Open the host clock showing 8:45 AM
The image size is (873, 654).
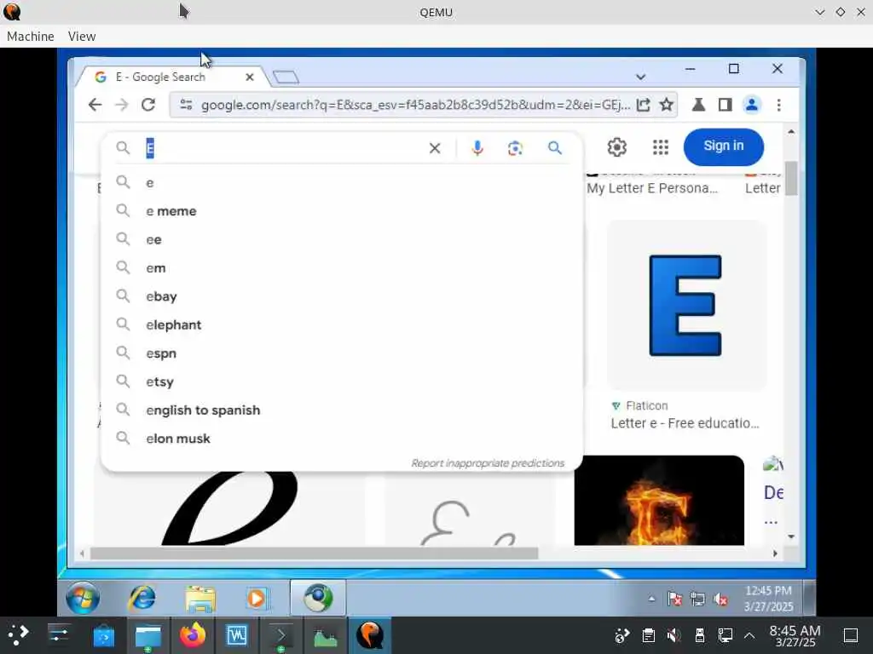click(x=795, y=635)
